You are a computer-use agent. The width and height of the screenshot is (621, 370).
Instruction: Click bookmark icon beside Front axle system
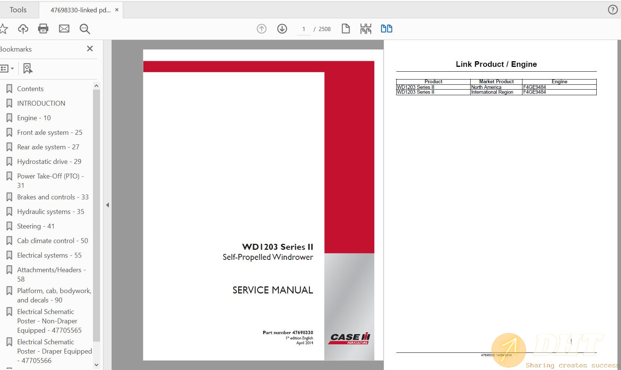point(9,133)
